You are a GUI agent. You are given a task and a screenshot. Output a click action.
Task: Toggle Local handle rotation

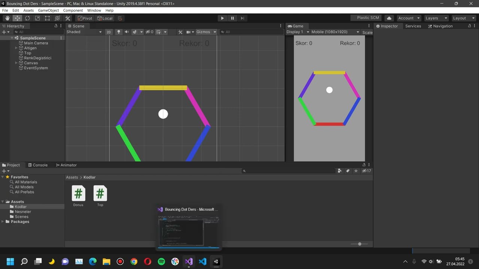[105, 18]
